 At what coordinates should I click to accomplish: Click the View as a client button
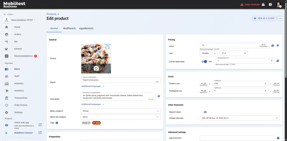coord(264,18)
